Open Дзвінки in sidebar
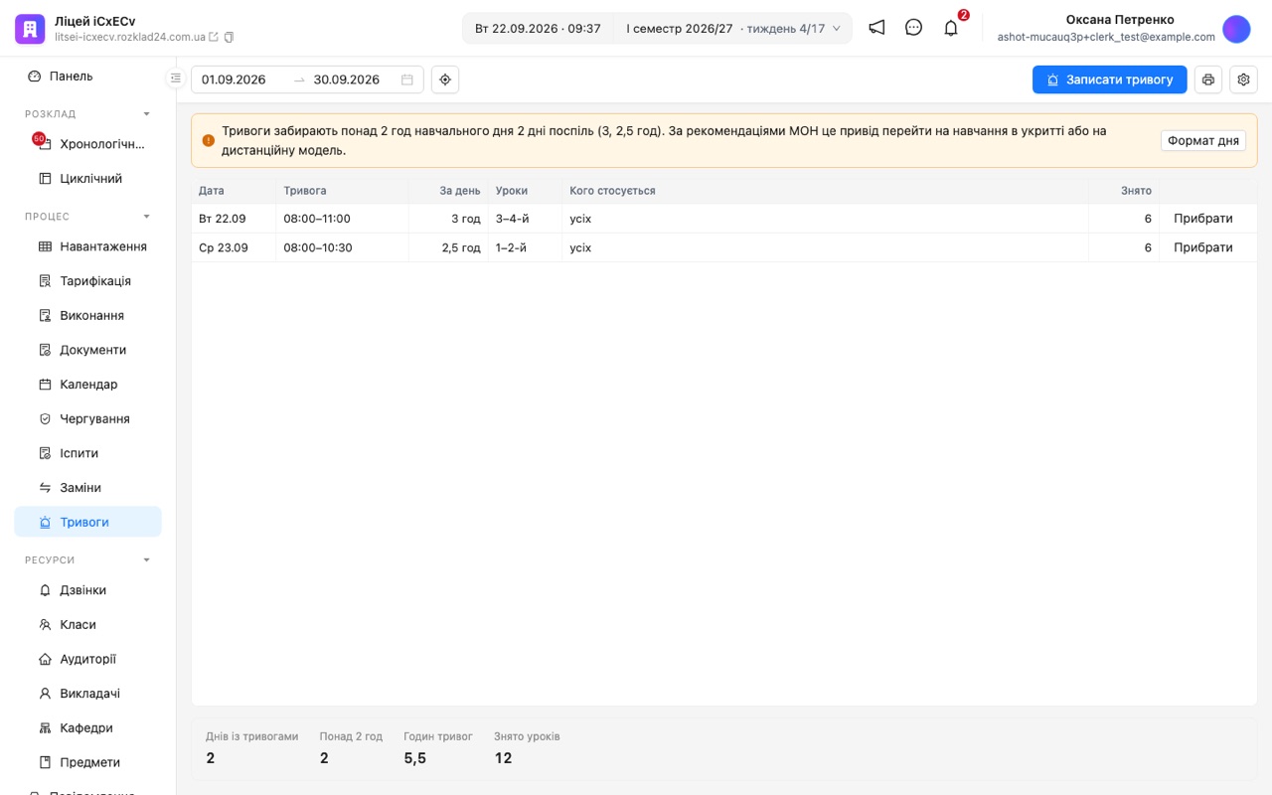1272x795 pixels. tap(87, 590)
